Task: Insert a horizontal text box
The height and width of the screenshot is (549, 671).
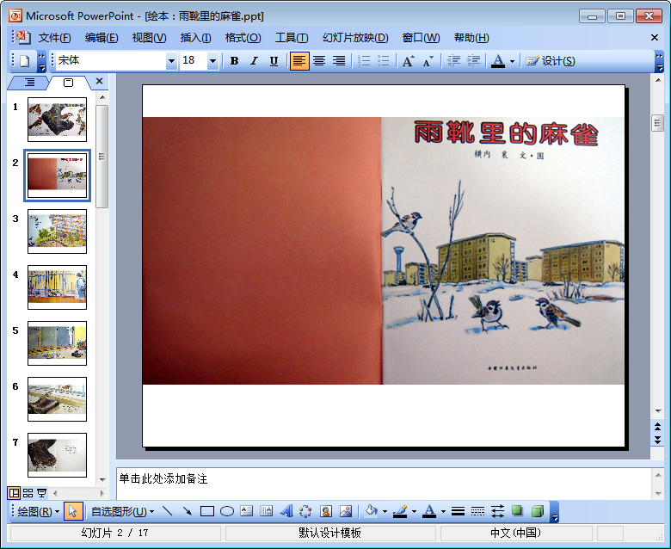Action: coord(247,511)
